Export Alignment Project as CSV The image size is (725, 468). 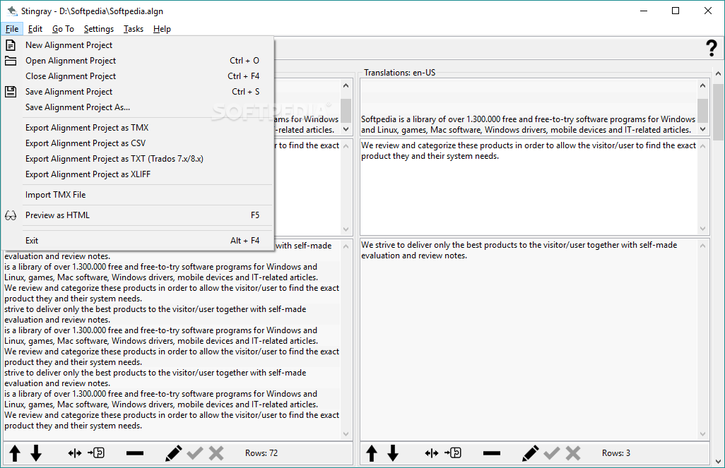pos(138,143)
